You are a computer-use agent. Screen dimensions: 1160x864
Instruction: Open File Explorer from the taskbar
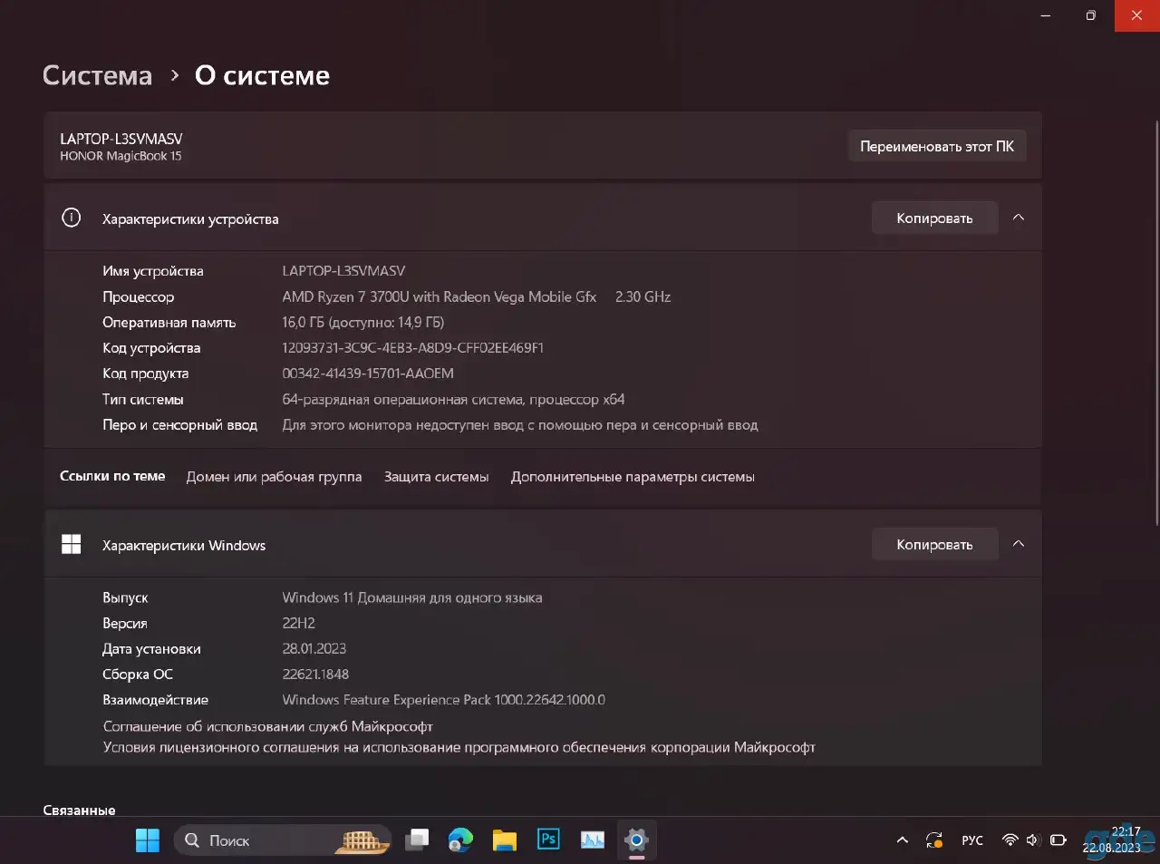click(504, 840)
